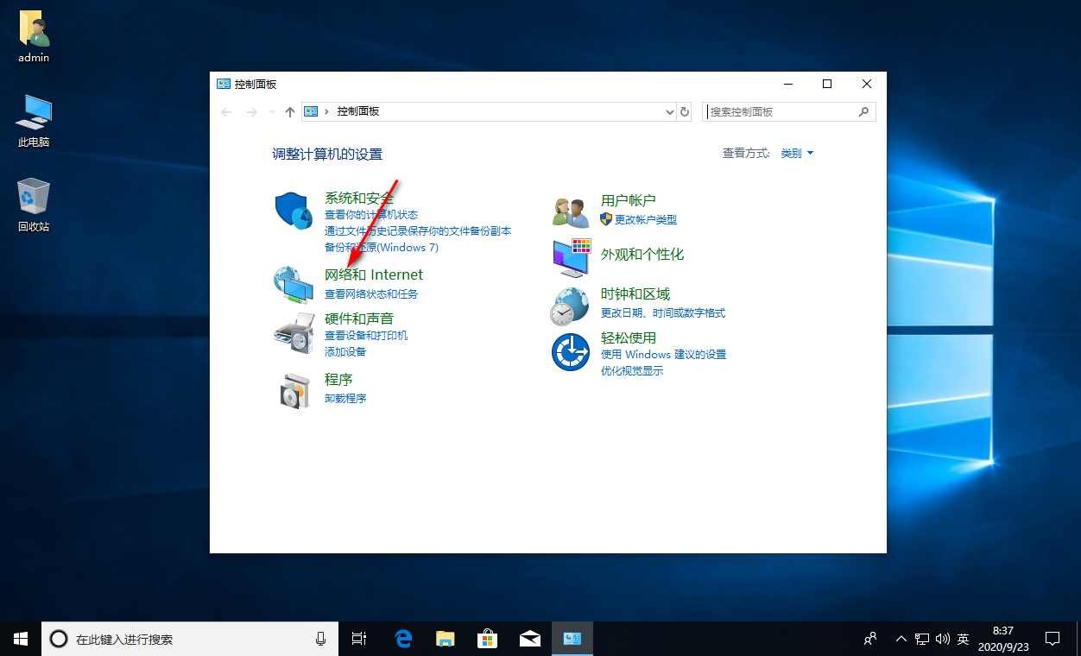Click the Clock and Region icon
Viewport: 1081px width, 656px height.
(x=571, y=306)
